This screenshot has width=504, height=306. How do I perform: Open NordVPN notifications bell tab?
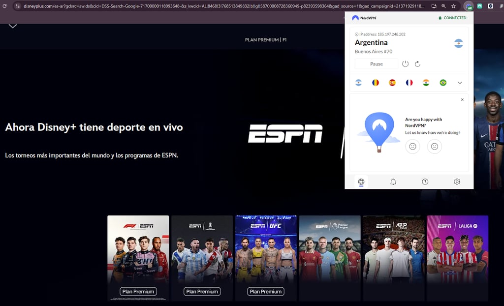click(393, 182)
